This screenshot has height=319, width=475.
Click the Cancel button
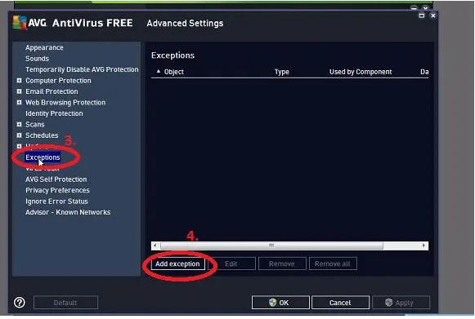point(340,303)
